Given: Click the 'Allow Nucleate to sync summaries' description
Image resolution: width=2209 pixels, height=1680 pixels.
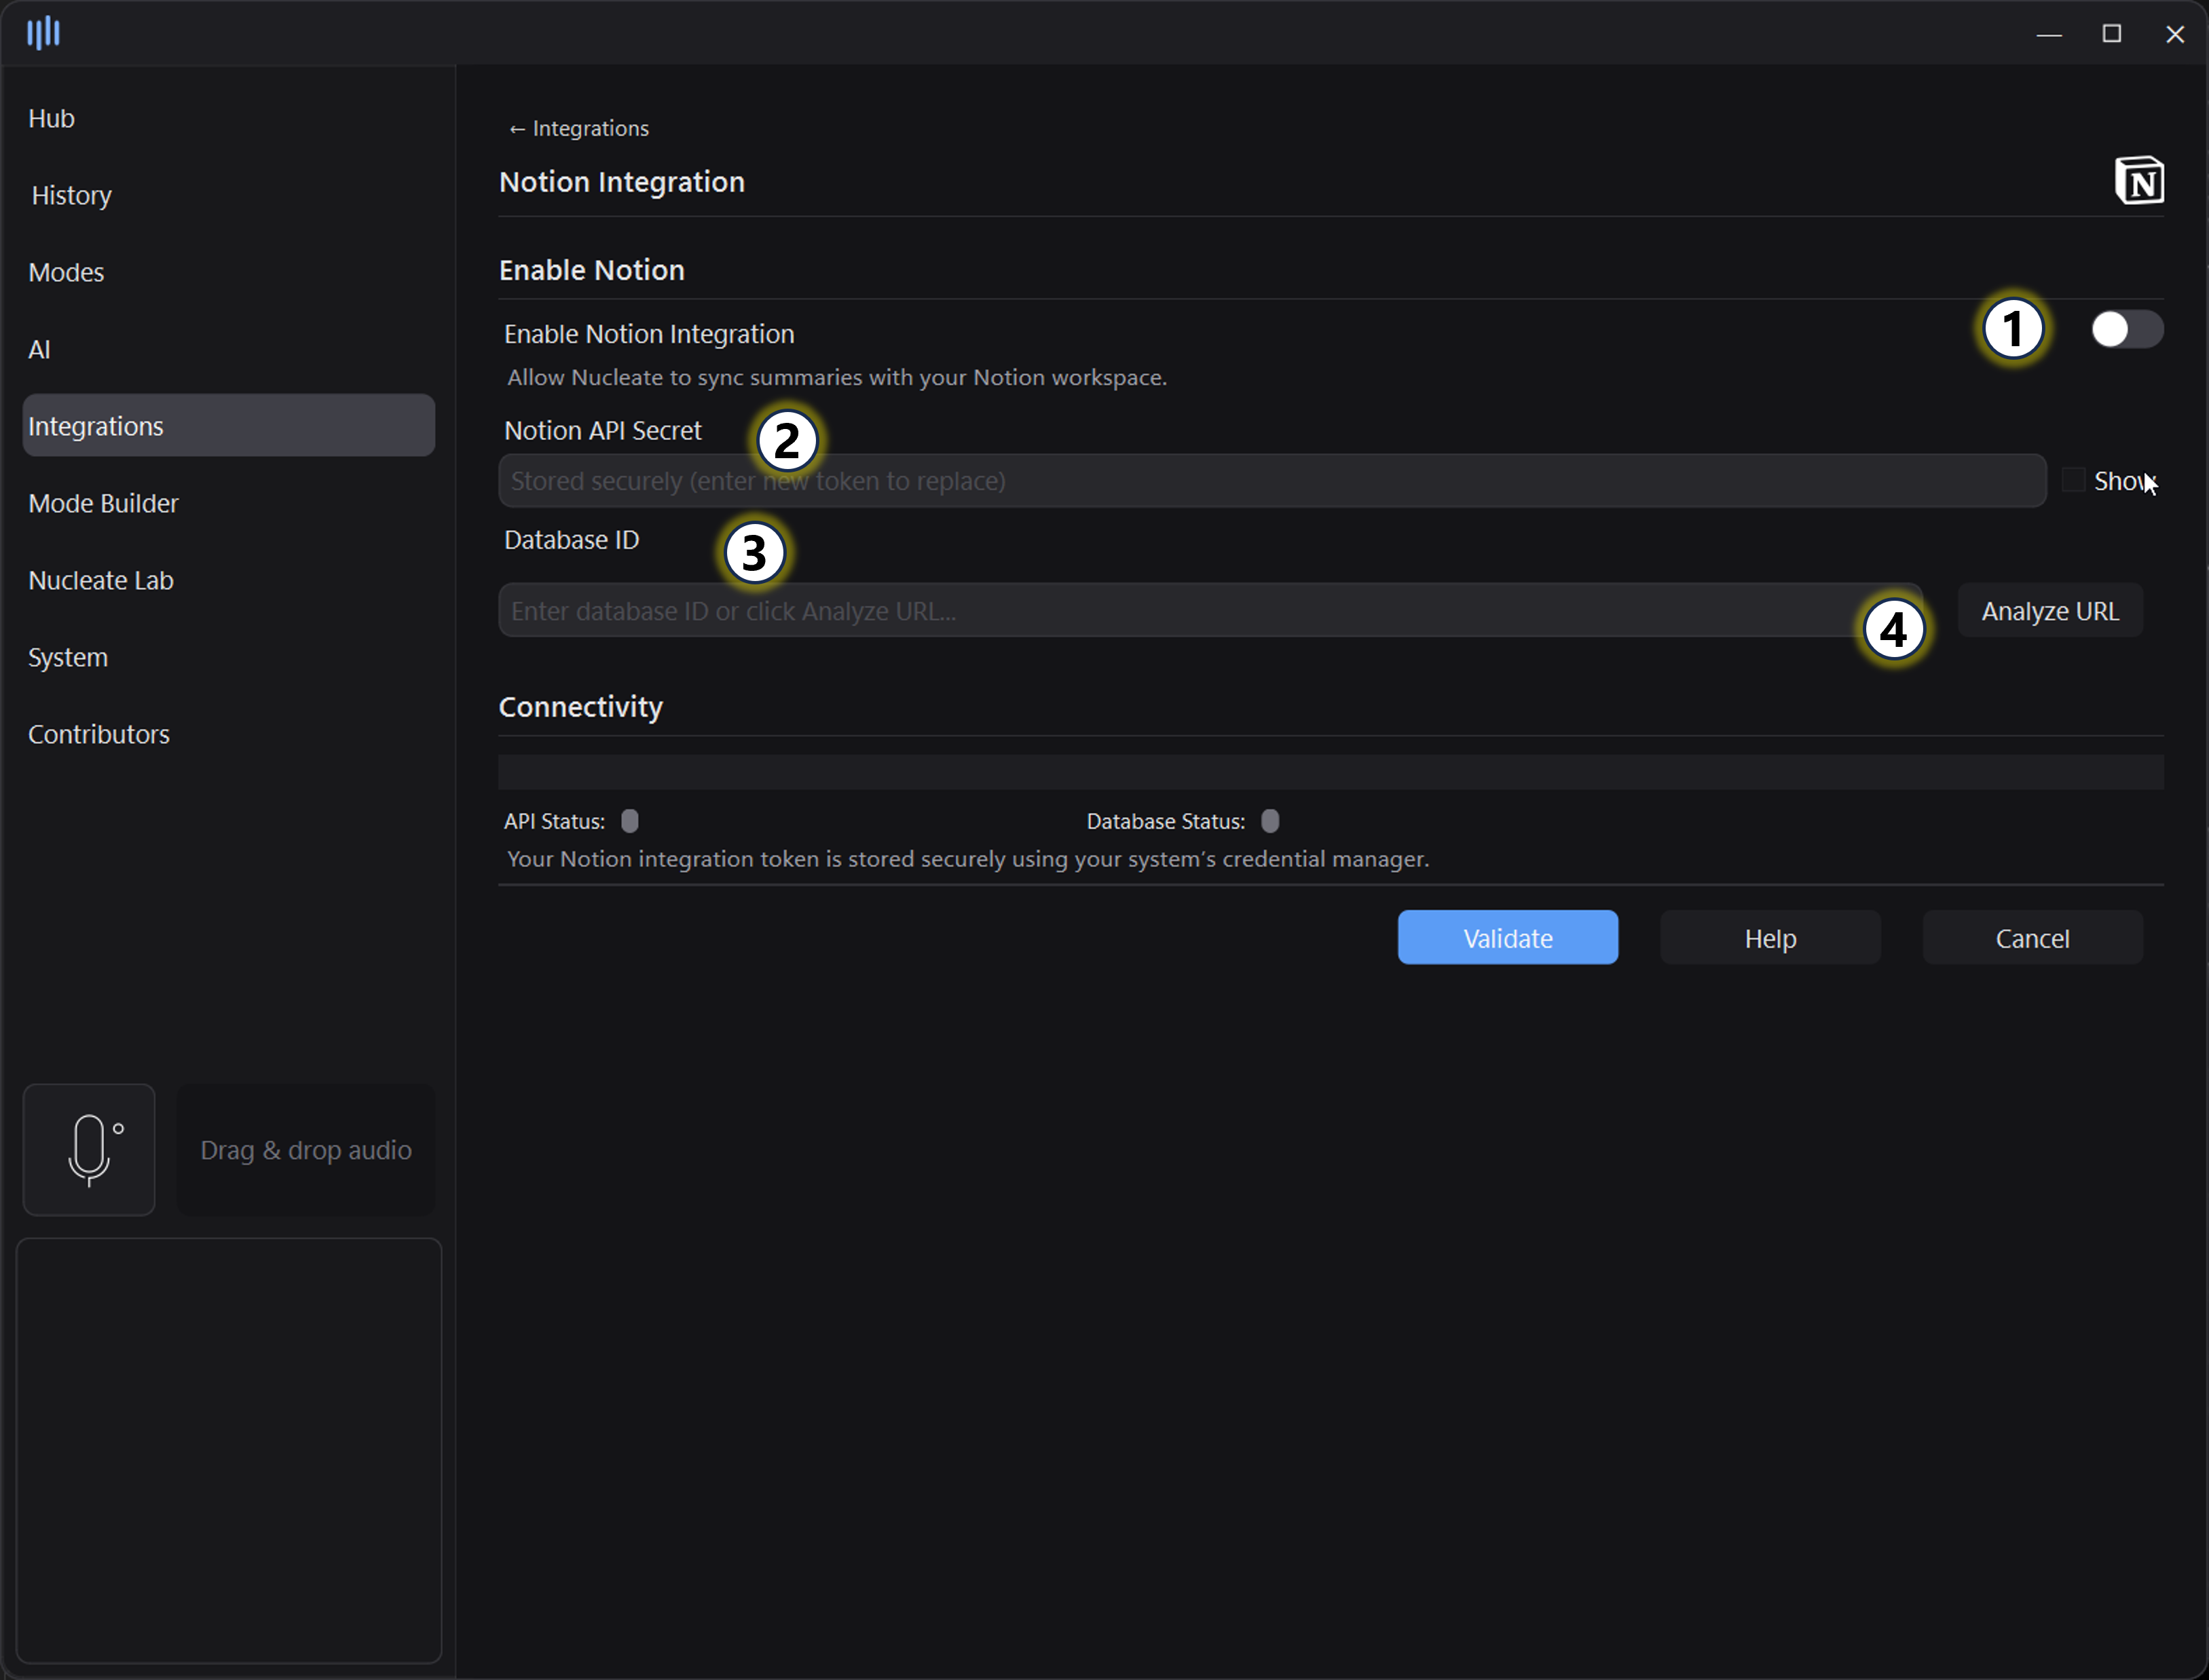Looking at the screenshot, I should coord(837,377).
